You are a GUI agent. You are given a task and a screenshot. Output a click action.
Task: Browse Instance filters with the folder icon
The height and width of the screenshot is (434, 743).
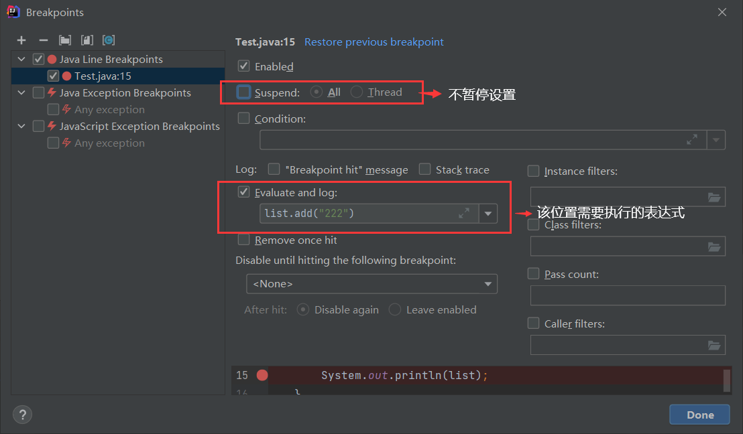(713, 196)
